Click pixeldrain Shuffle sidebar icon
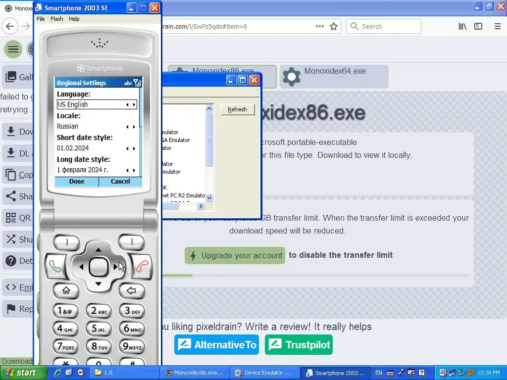Screen dimensions: 507x380 (11, 239)
